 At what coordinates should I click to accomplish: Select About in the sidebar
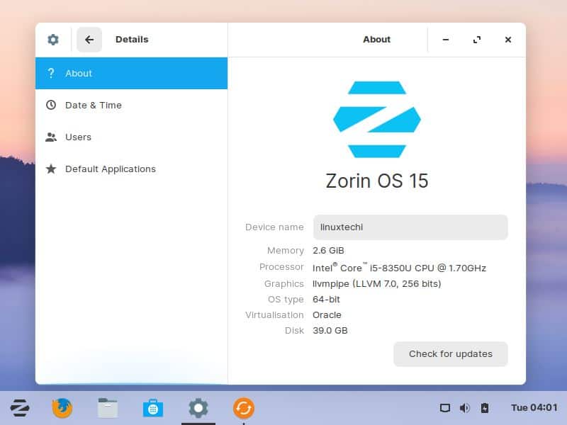click(x=131, y=73)
